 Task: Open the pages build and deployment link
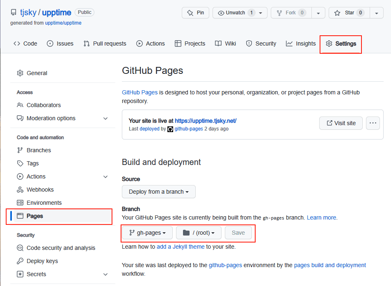point(330,265)
